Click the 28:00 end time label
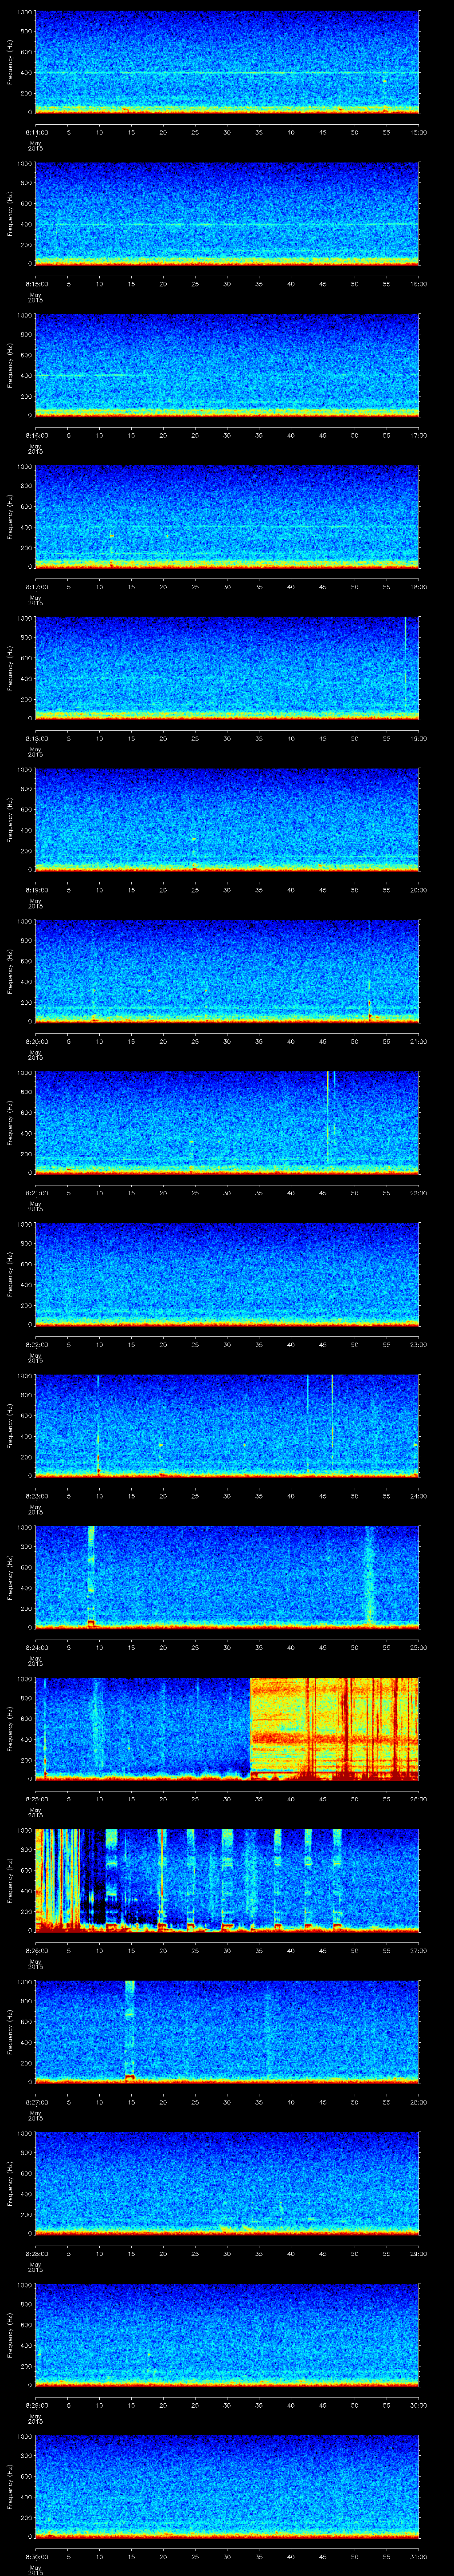Viewport: 454px width, 2576px height. 419,2101
